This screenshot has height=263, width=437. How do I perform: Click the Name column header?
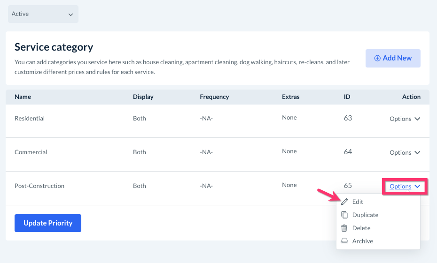(23, 97)
